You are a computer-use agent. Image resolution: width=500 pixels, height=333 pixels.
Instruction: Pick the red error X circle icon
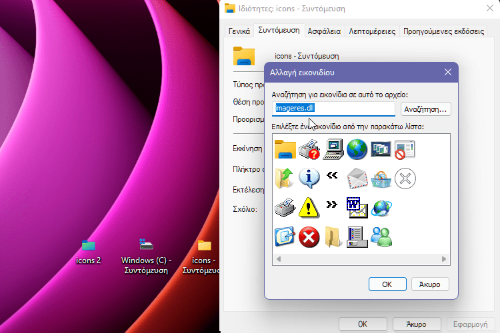(x=309, y=237)
